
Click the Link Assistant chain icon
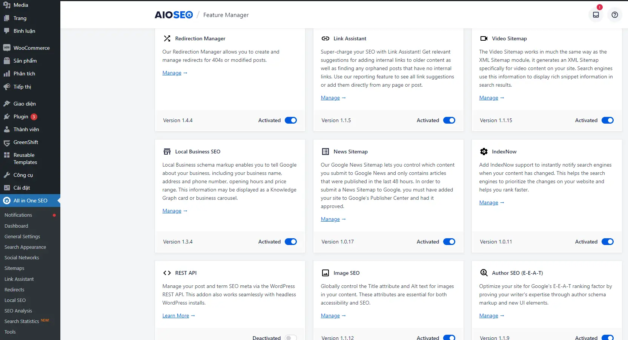326,38
